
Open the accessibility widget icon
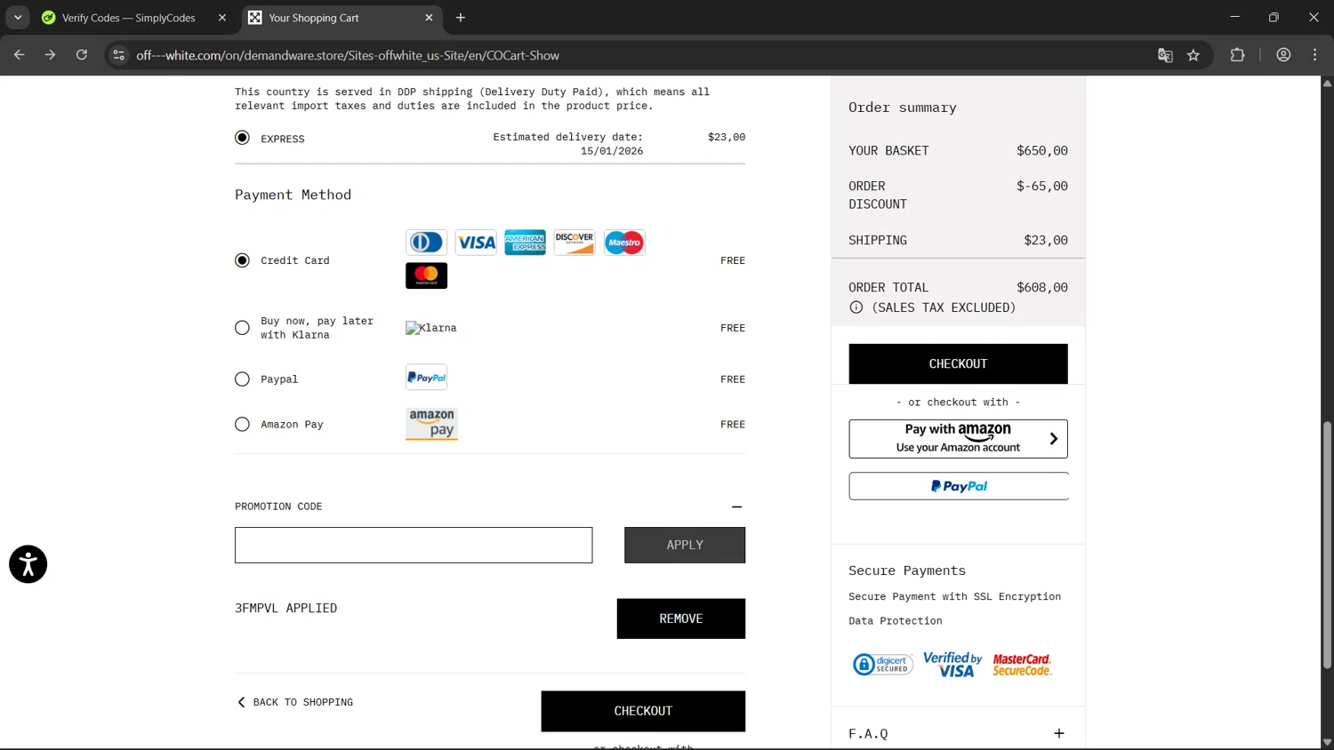tap(28, 564)
